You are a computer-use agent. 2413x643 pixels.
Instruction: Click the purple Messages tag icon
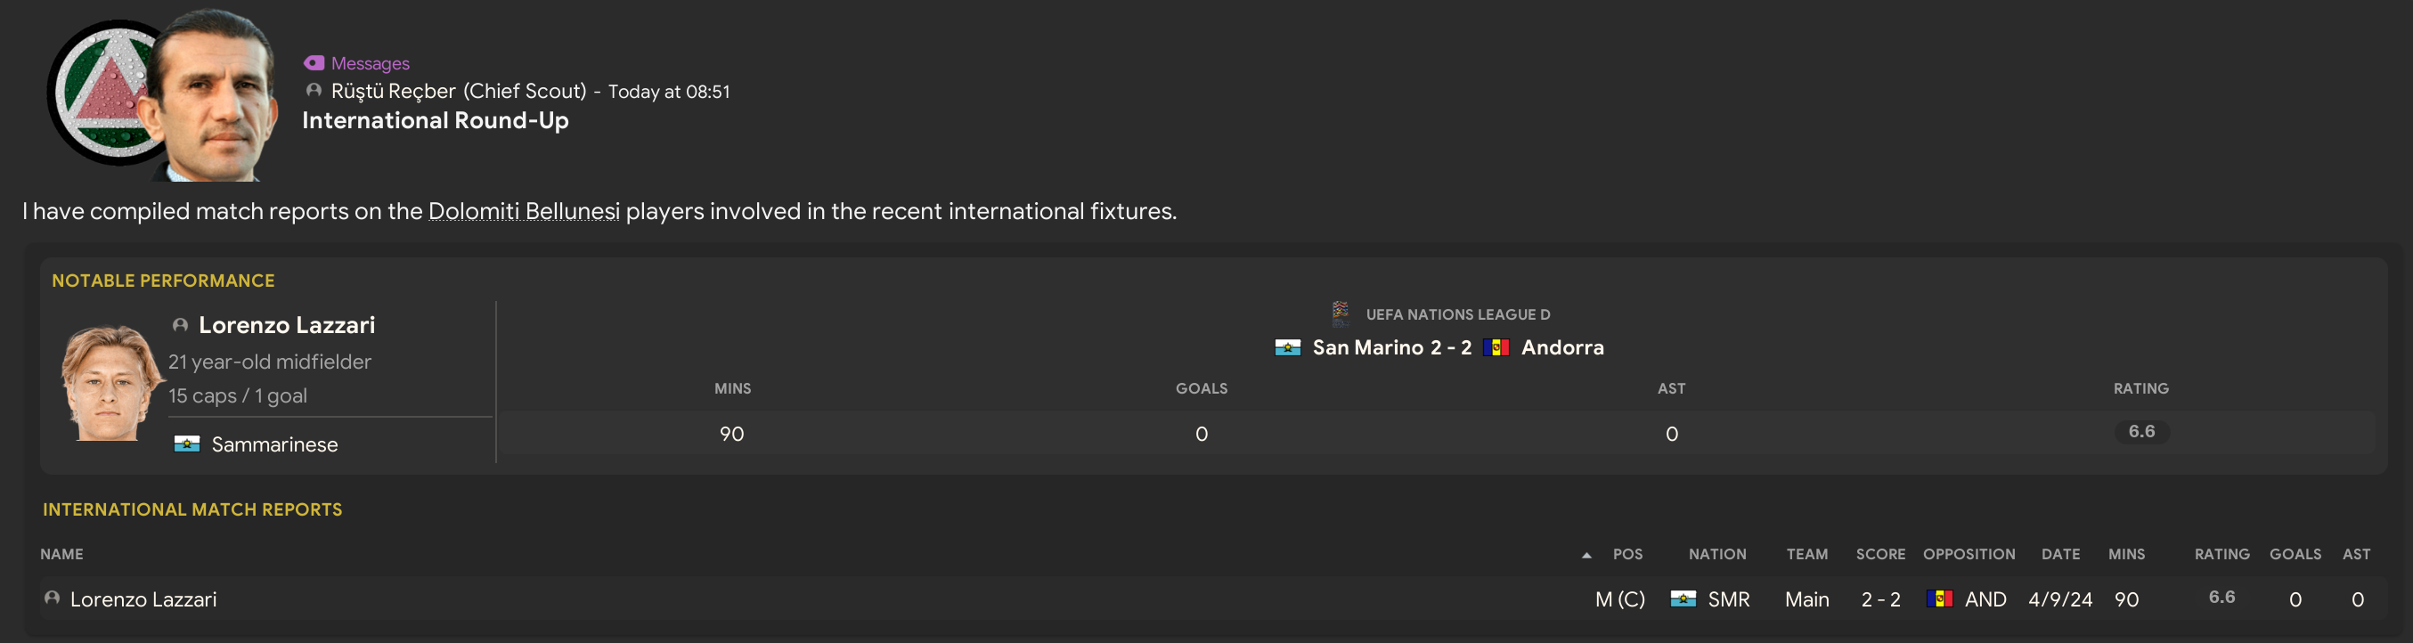[314, 62]
